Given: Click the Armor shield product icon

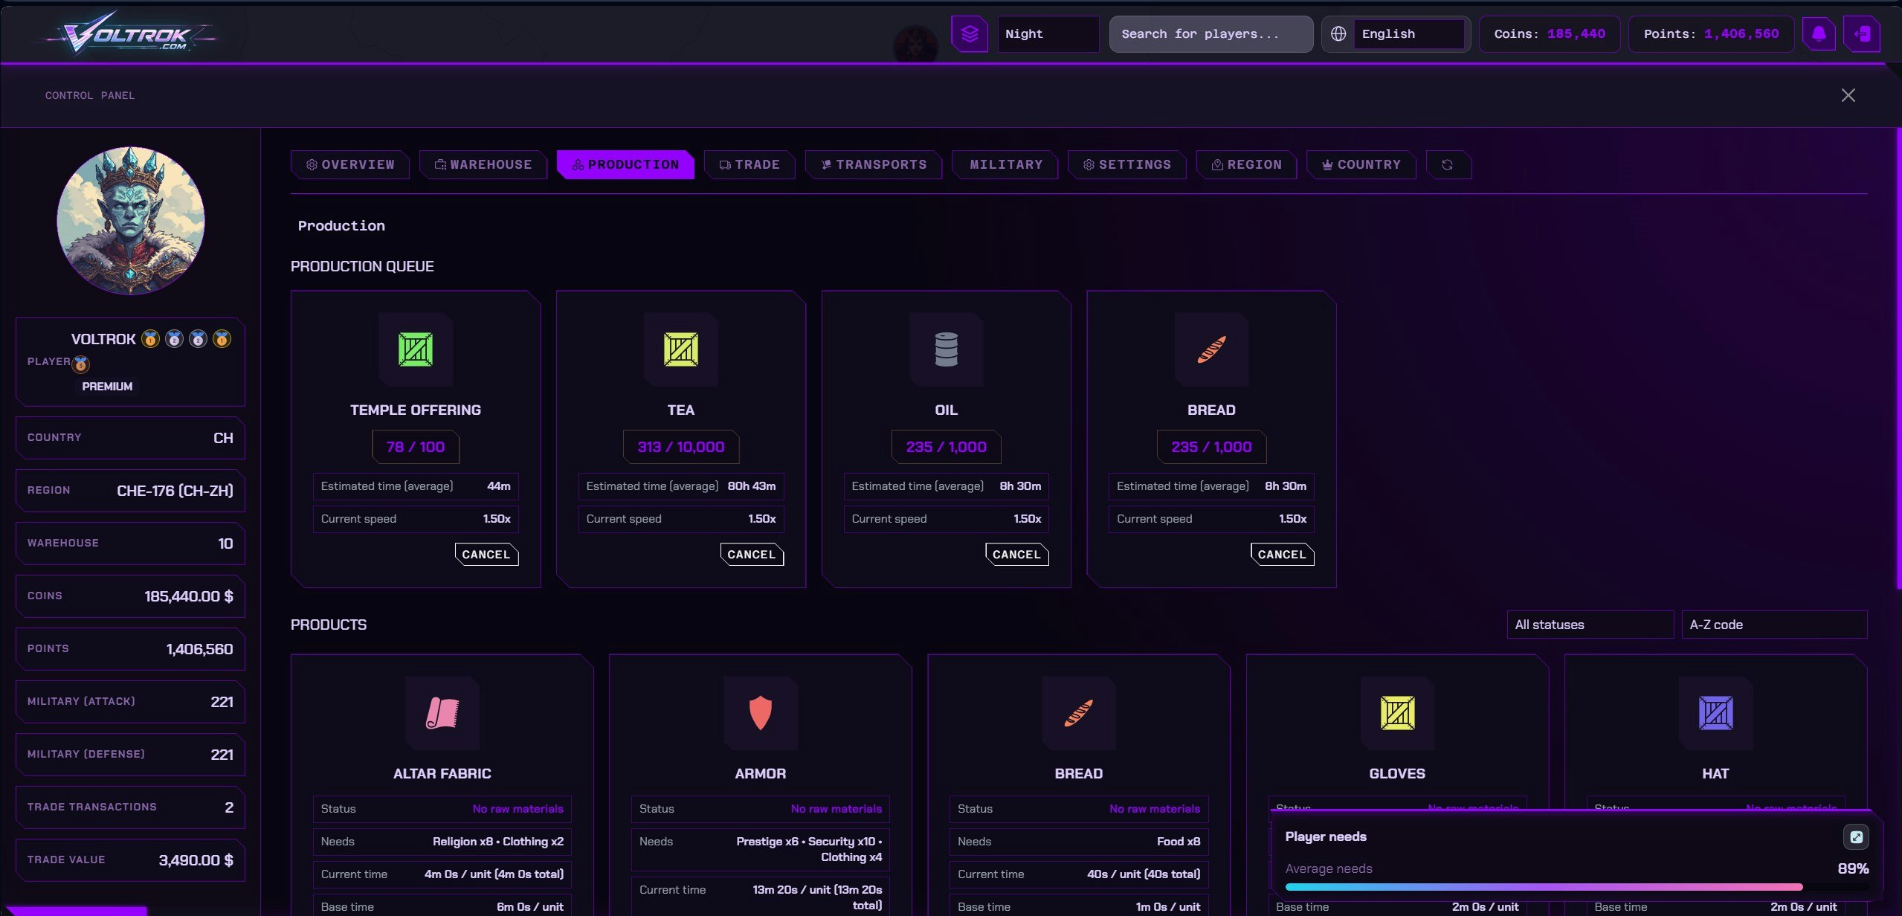Looking at the screenshot, I should click(x=760, y=713).
